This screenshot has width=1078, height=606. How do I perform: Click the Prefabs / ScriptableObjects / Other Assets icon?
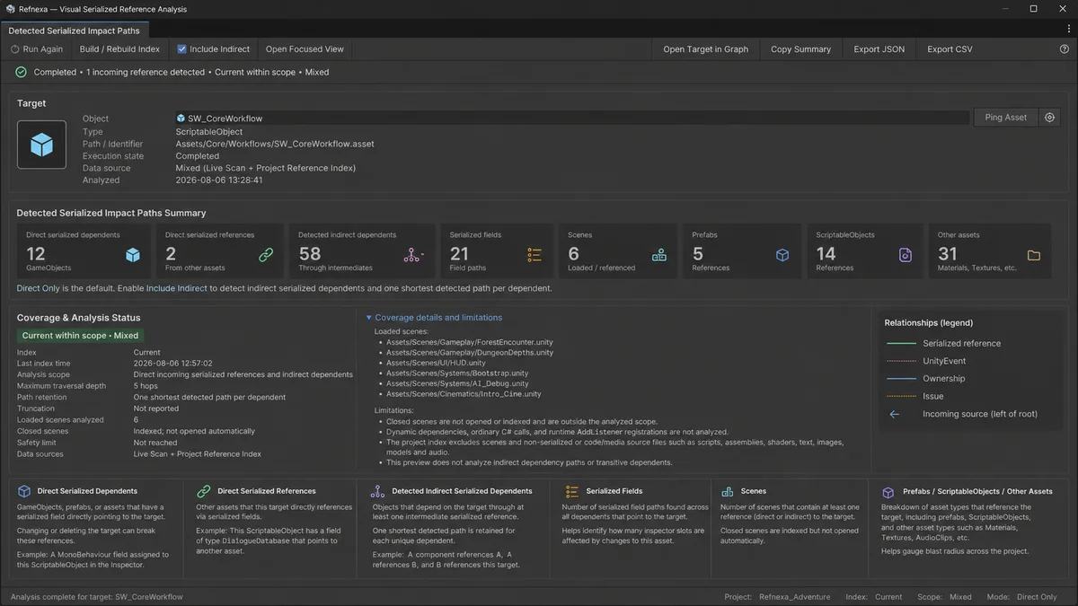(x=888, y=491)
